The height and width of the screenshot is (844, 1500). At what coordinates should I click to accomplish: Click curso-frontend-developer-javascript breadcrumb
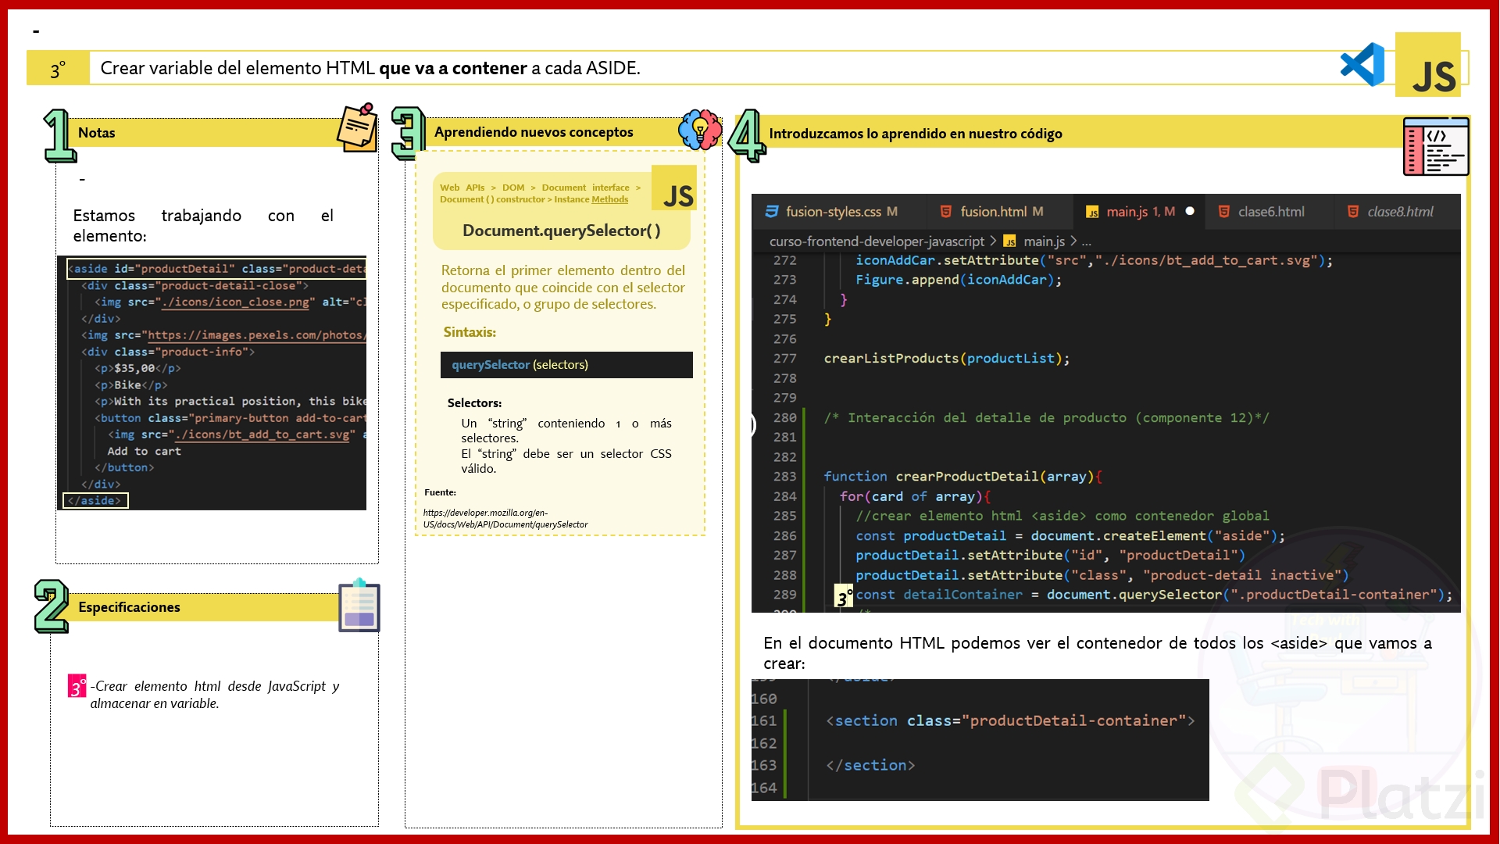(877, 241)
